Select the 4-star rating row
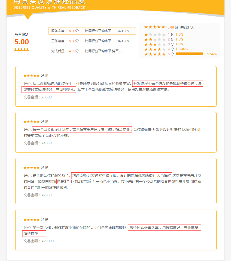Viewport: 231px width, 261px height. [166, 49]
